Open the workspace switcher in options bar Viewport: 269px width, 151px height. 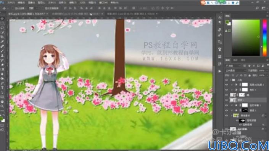coord(264,8)
